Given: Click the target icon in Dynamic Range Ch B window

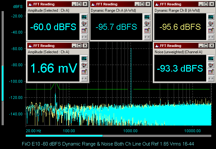Looking at the screenshot, I should point(211,24).
